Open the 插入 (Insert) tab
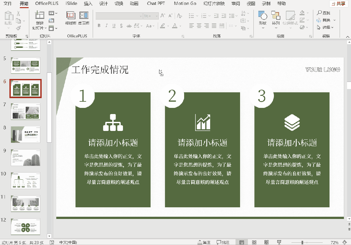The image size is (351, 245). [x=88, y=4]
